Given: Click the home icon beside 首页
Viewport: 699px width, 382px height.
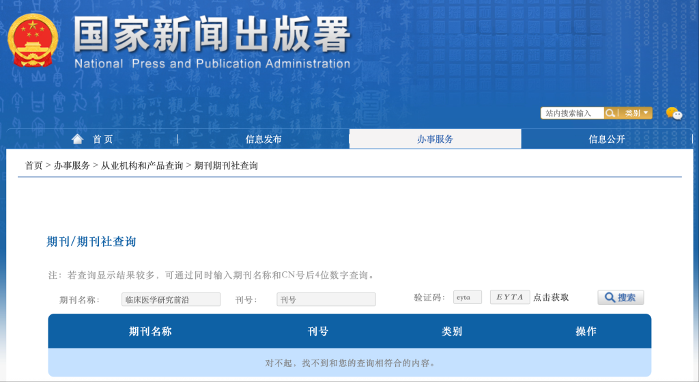Looking at the screenshot, I should (78, 139).
